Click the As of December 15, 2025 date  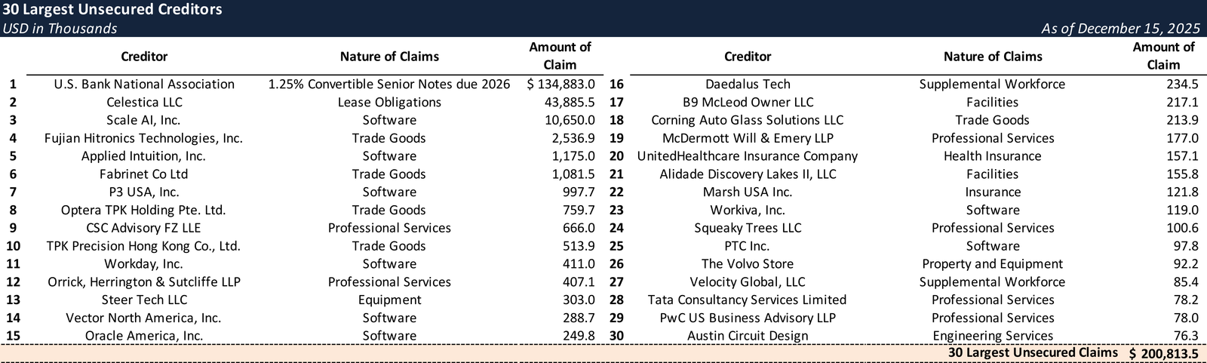(1120, 29)
